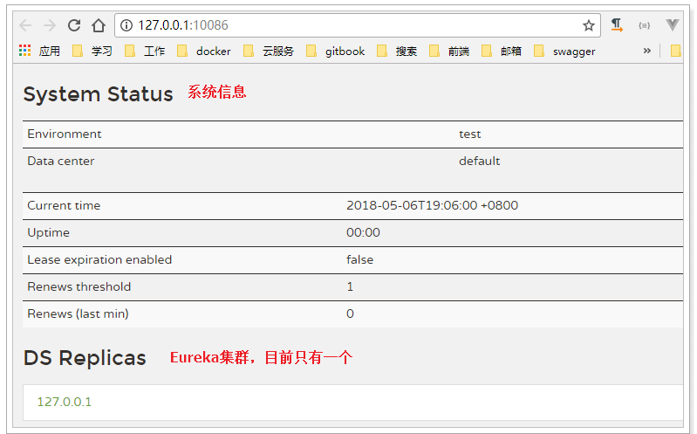Open the paragraph-mark extension icon

point(617,25)
